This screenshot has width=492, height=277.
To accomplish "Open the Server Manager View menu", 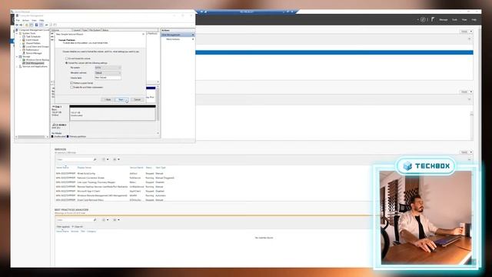I will 464,19.
